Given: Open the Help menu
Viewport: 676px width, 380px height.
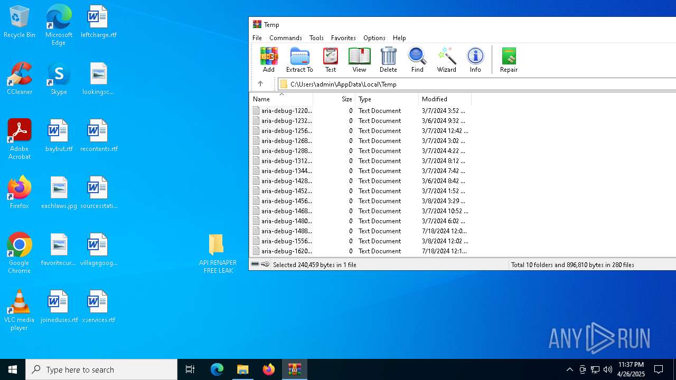Looking at the screenshot, I should (399, 38).
